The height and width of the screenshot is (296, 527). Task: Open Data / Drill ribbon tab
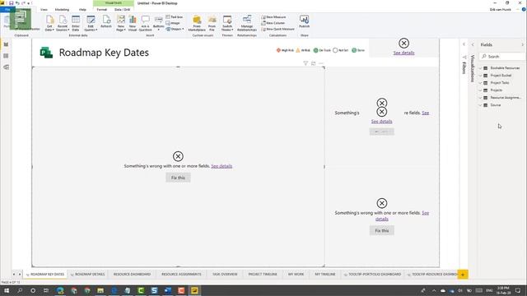point(123,9)
